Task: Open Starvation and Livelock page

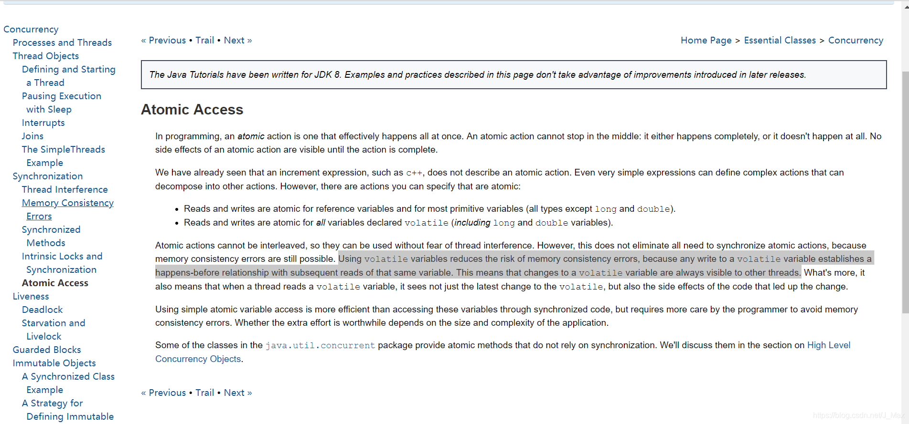Action: tap(53, 330)
